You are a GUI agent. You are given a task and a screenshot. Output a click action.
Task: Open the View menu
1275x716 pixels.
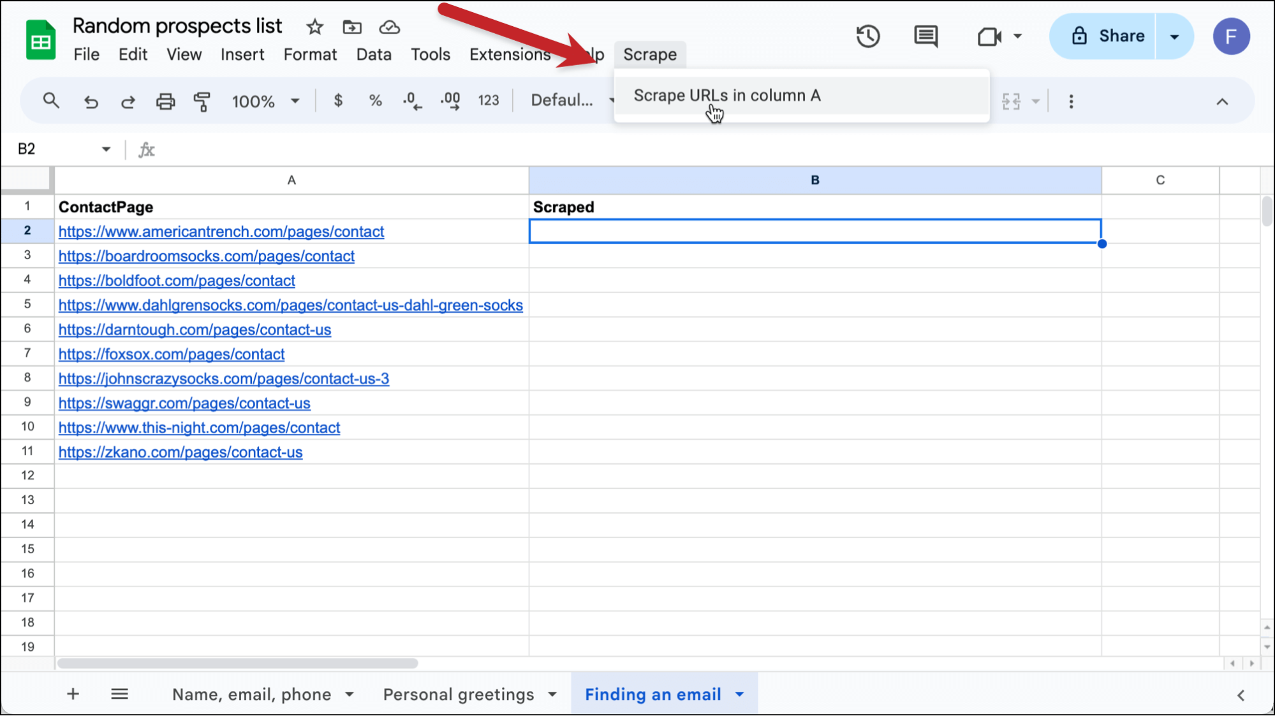click(184, 55)
